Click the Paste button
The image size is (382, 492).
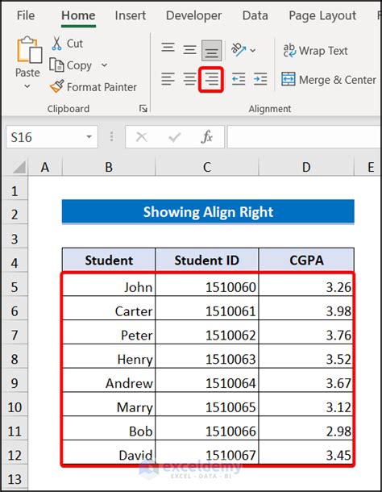pyautogui.click(x=28, y=63)
